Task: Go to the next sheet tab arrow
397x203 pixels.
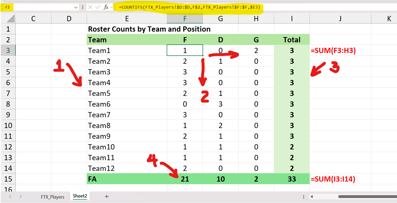Action: click(x=21, y=197)
